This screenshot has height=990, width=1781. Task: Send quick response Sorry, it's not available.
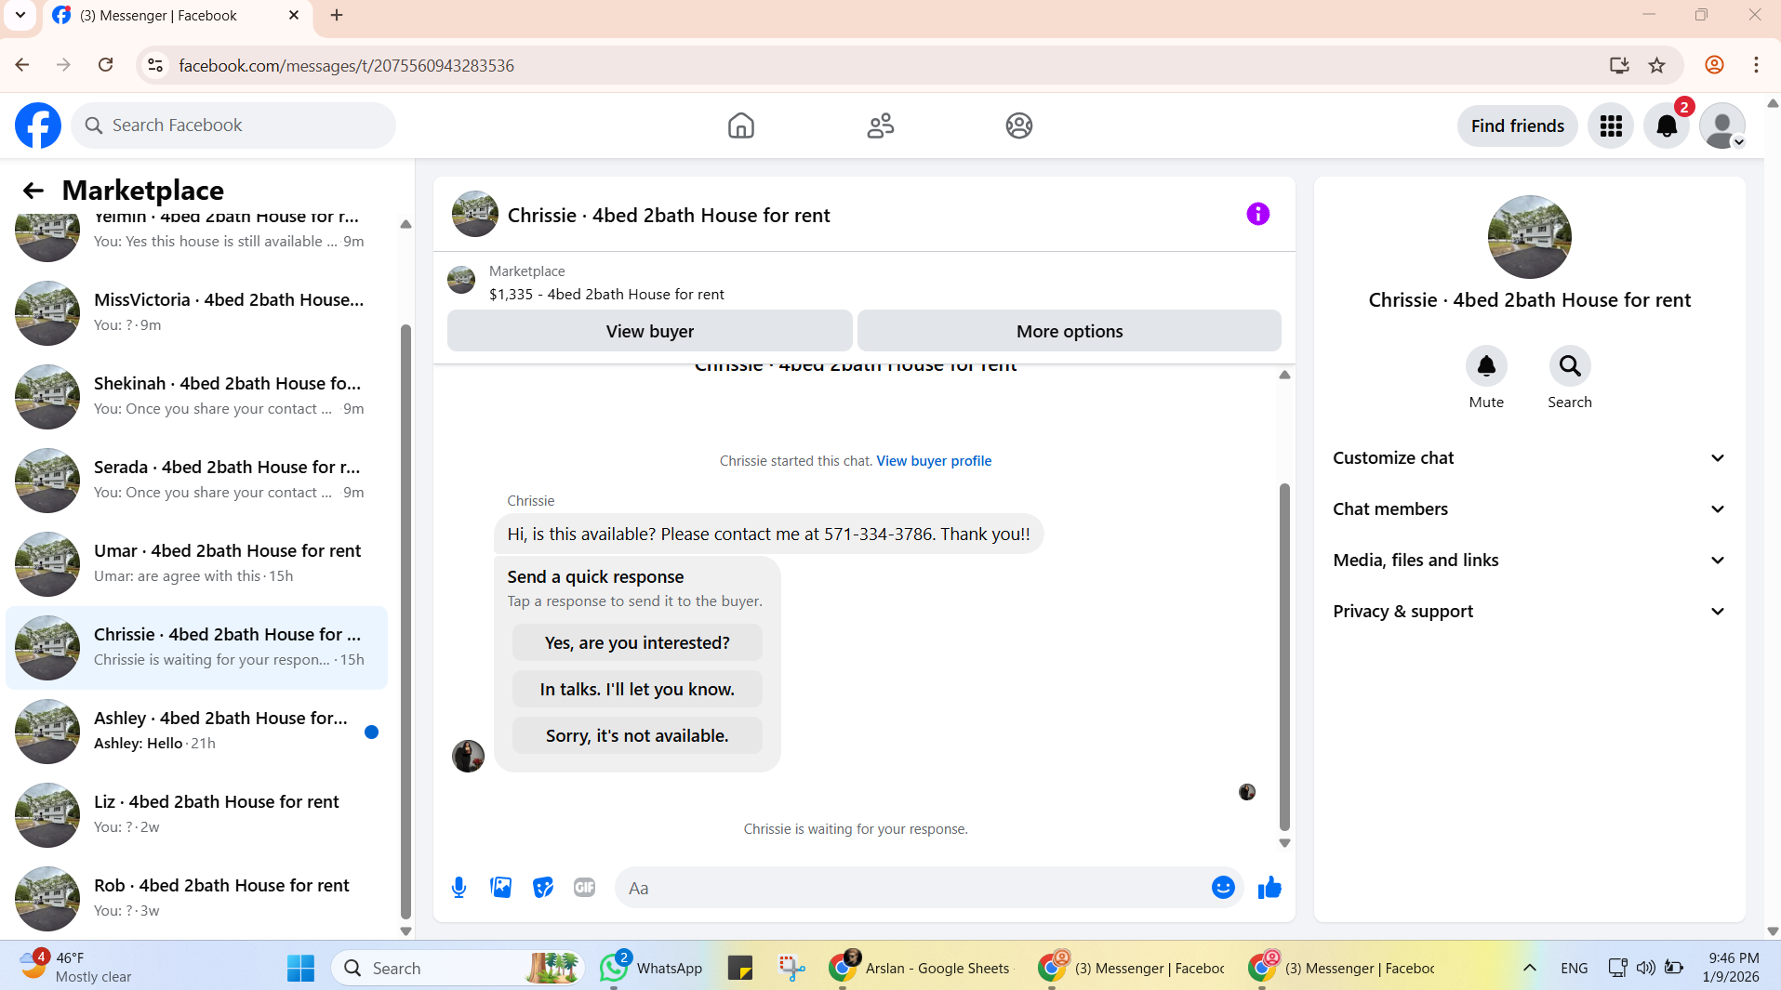(637, 735)
